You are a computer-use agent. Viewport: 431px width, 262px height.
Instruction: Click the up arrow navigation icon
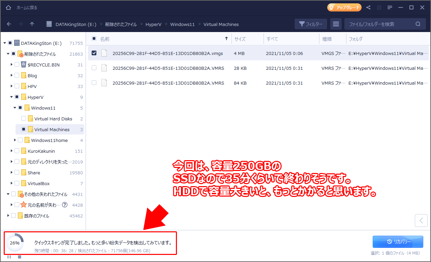pyautogui.click(x=32, y=24)
